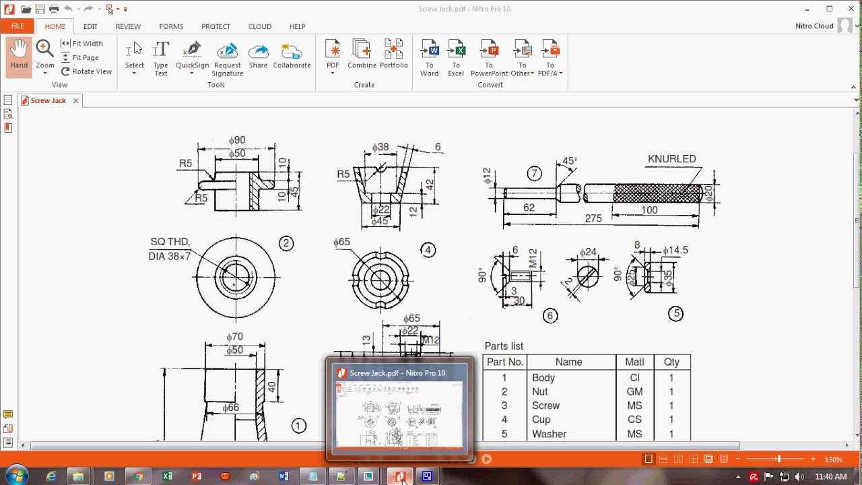The image size is (862, 485).
Task: Switch to single page view mode
Action: [649, 459]
